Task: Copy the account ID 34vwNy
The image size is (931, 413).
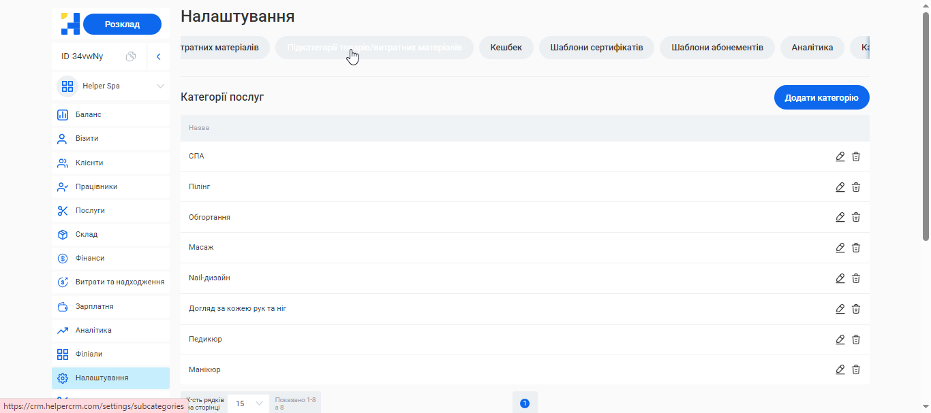Action: pyautogui.click(x=131, y=56)
